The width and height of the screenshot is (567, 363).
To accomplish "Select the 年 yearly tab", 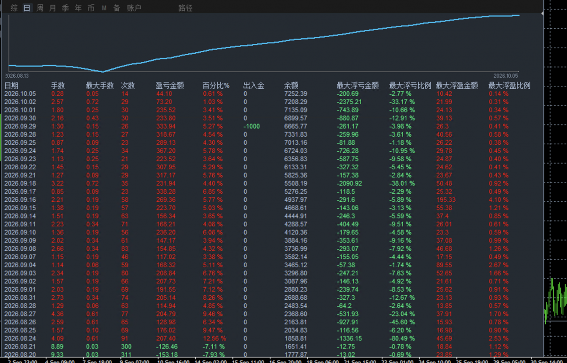I will point(78,8).
